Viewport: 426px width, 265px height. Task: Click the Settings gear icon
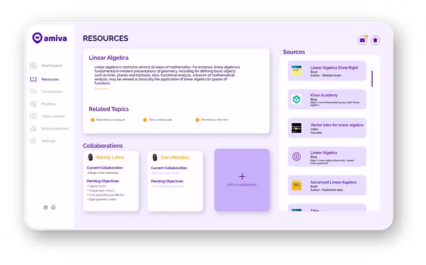pos(33,141)
